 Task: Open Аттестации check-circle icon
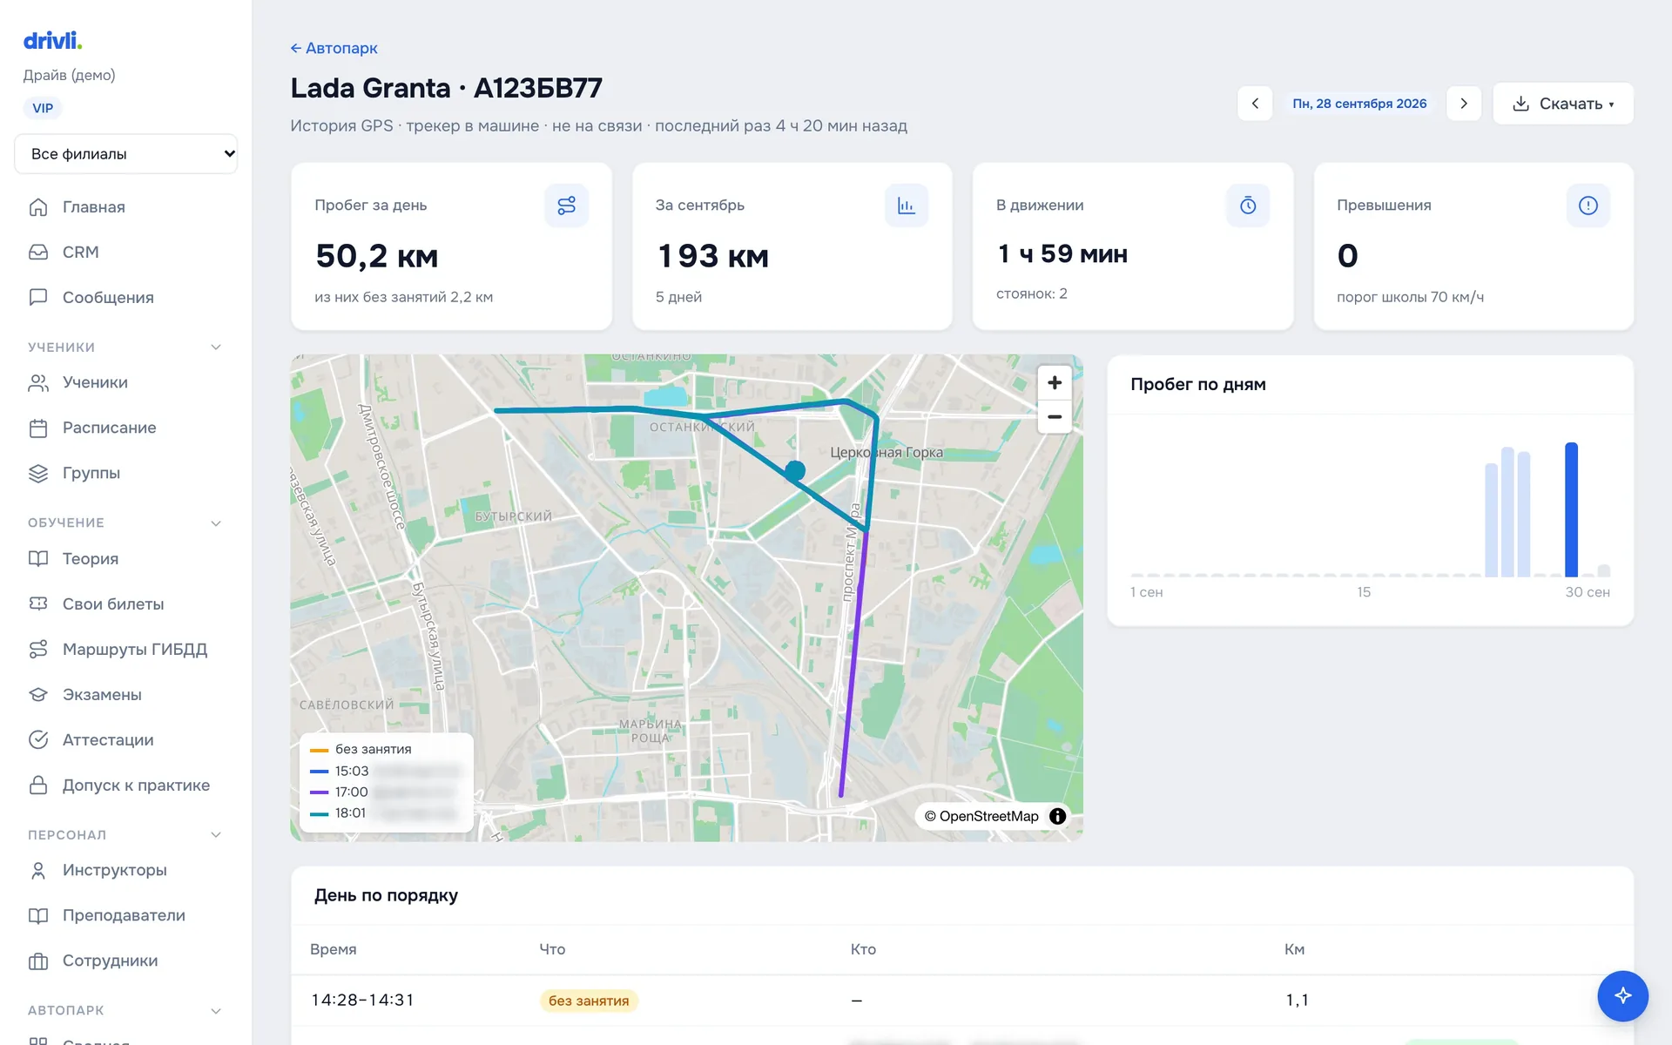click(x=38, y=740)
